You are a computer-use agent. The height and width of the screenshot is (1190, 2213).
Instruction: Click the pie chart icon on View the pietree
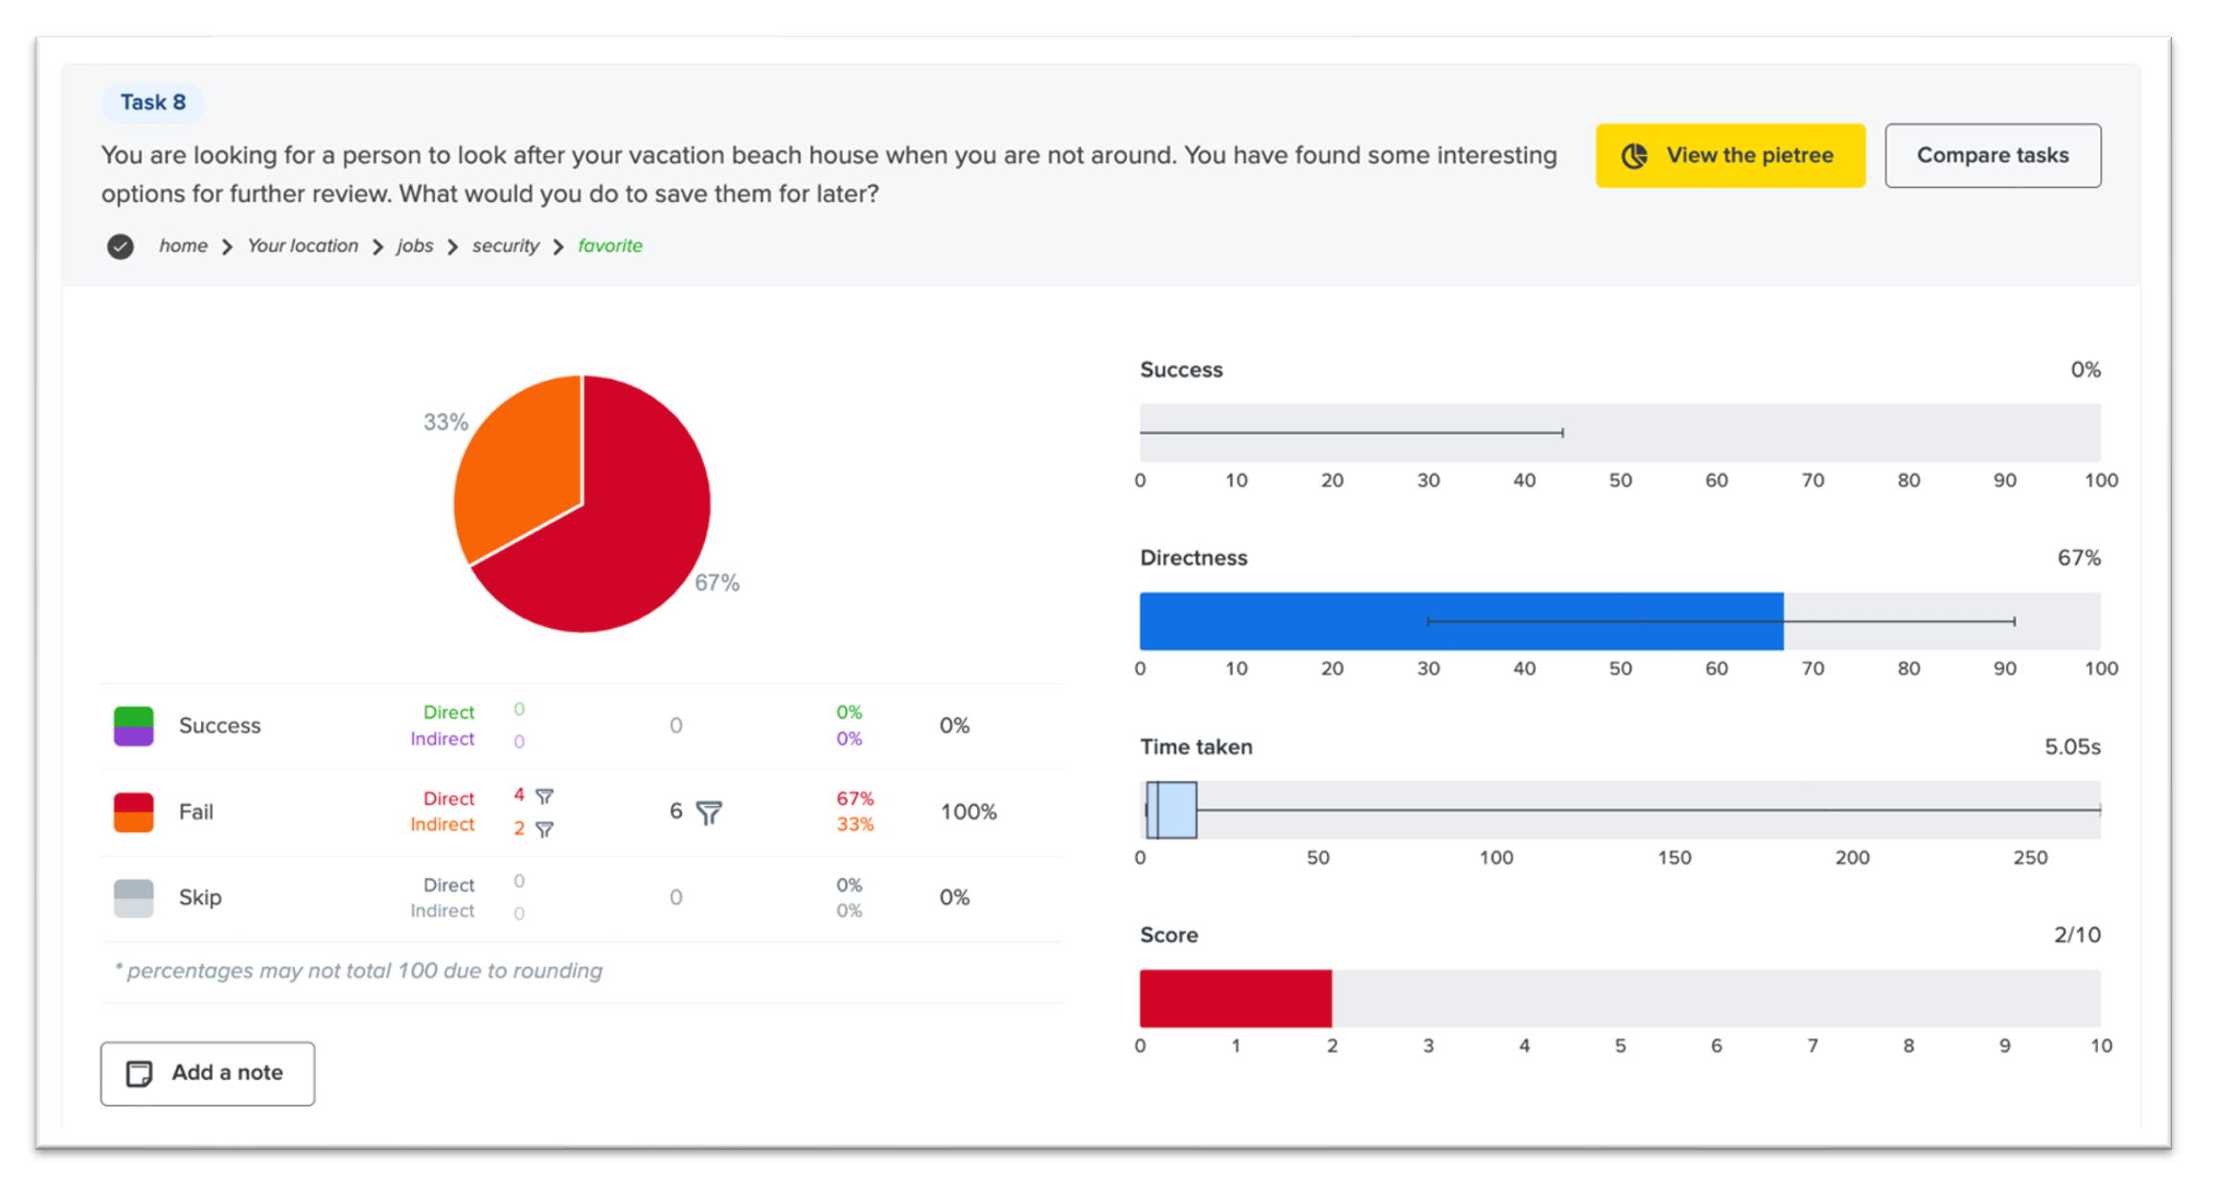1634,155
